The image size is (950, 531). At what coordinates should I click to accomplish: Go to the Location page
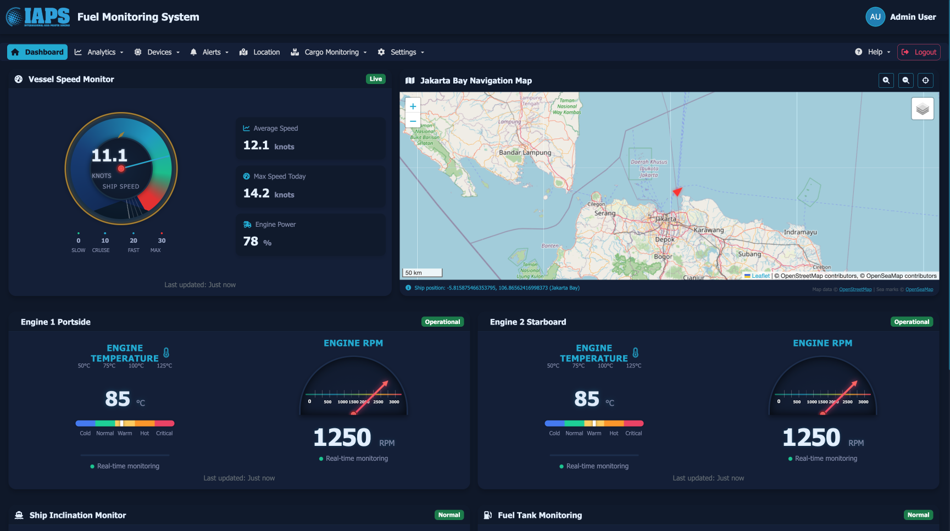[x=260, y=52]
